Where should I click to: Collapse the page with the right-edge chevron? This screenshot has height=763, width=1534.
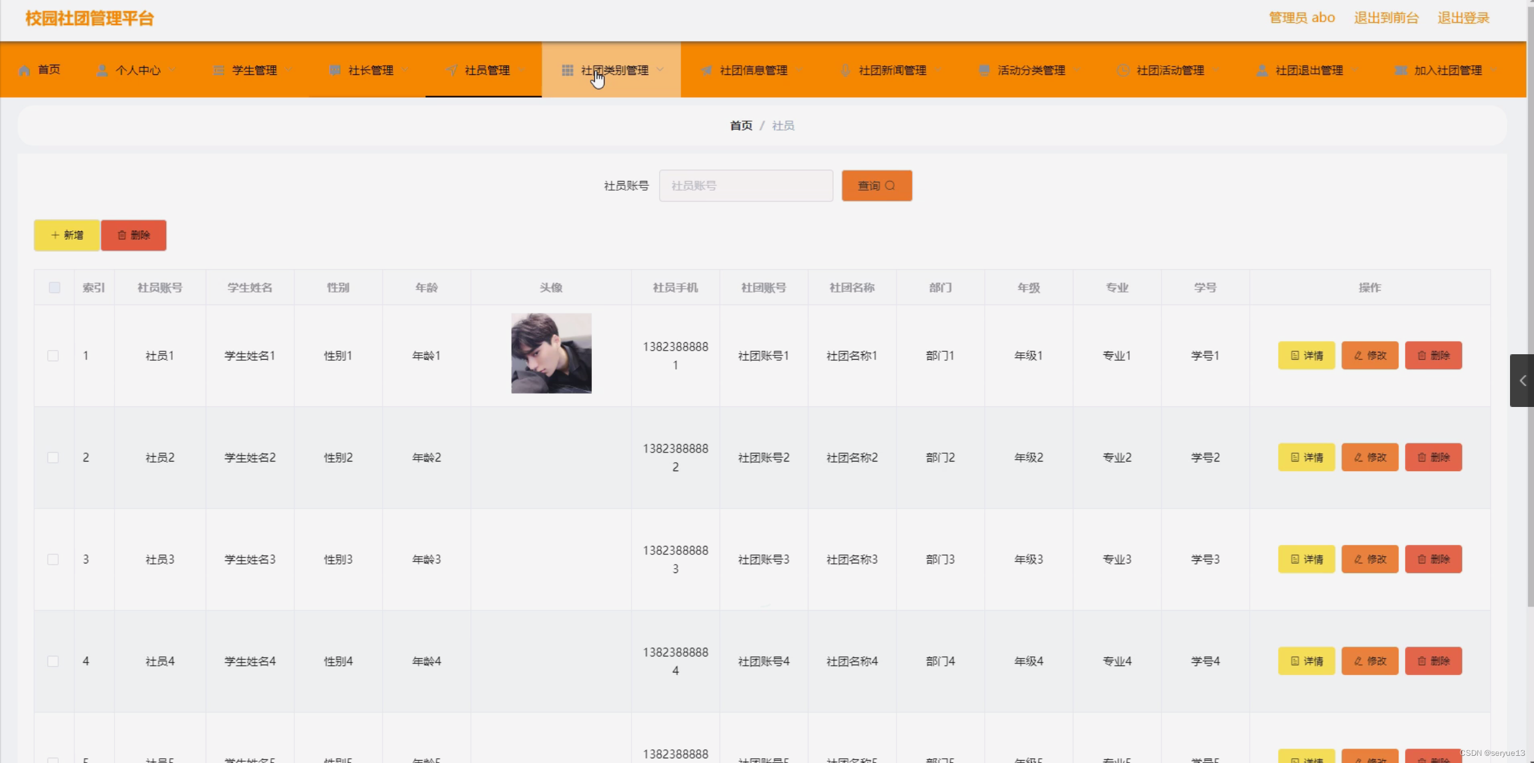point(1523,380)
